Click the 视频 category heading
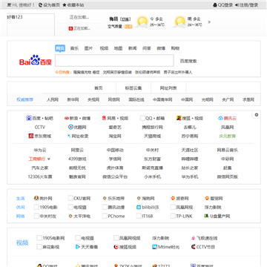The height and width of the screenshot is (267, 267). point(22,243)
